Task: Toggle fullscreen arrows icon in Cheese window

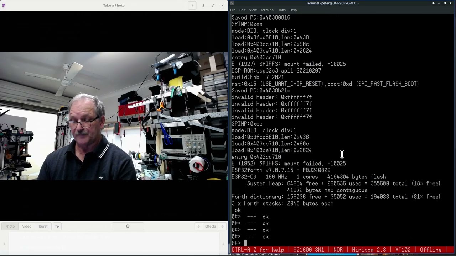Action: tap(213, 5)
